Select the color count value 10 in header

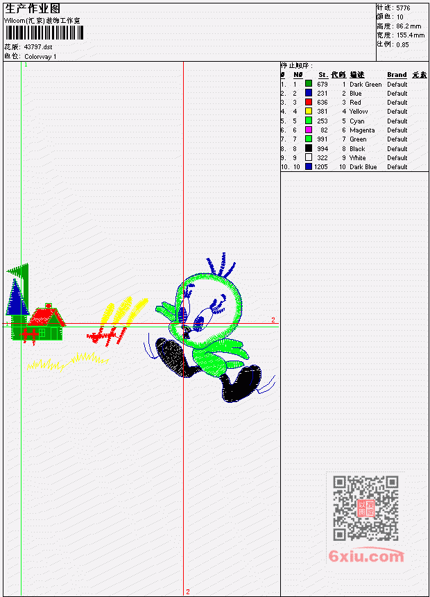tap(399, 17)
